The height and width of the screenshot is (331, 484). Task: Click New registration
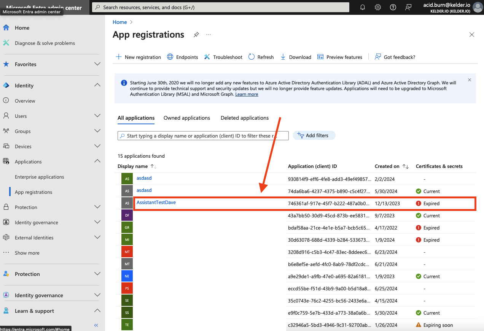[x=138, y=57]
